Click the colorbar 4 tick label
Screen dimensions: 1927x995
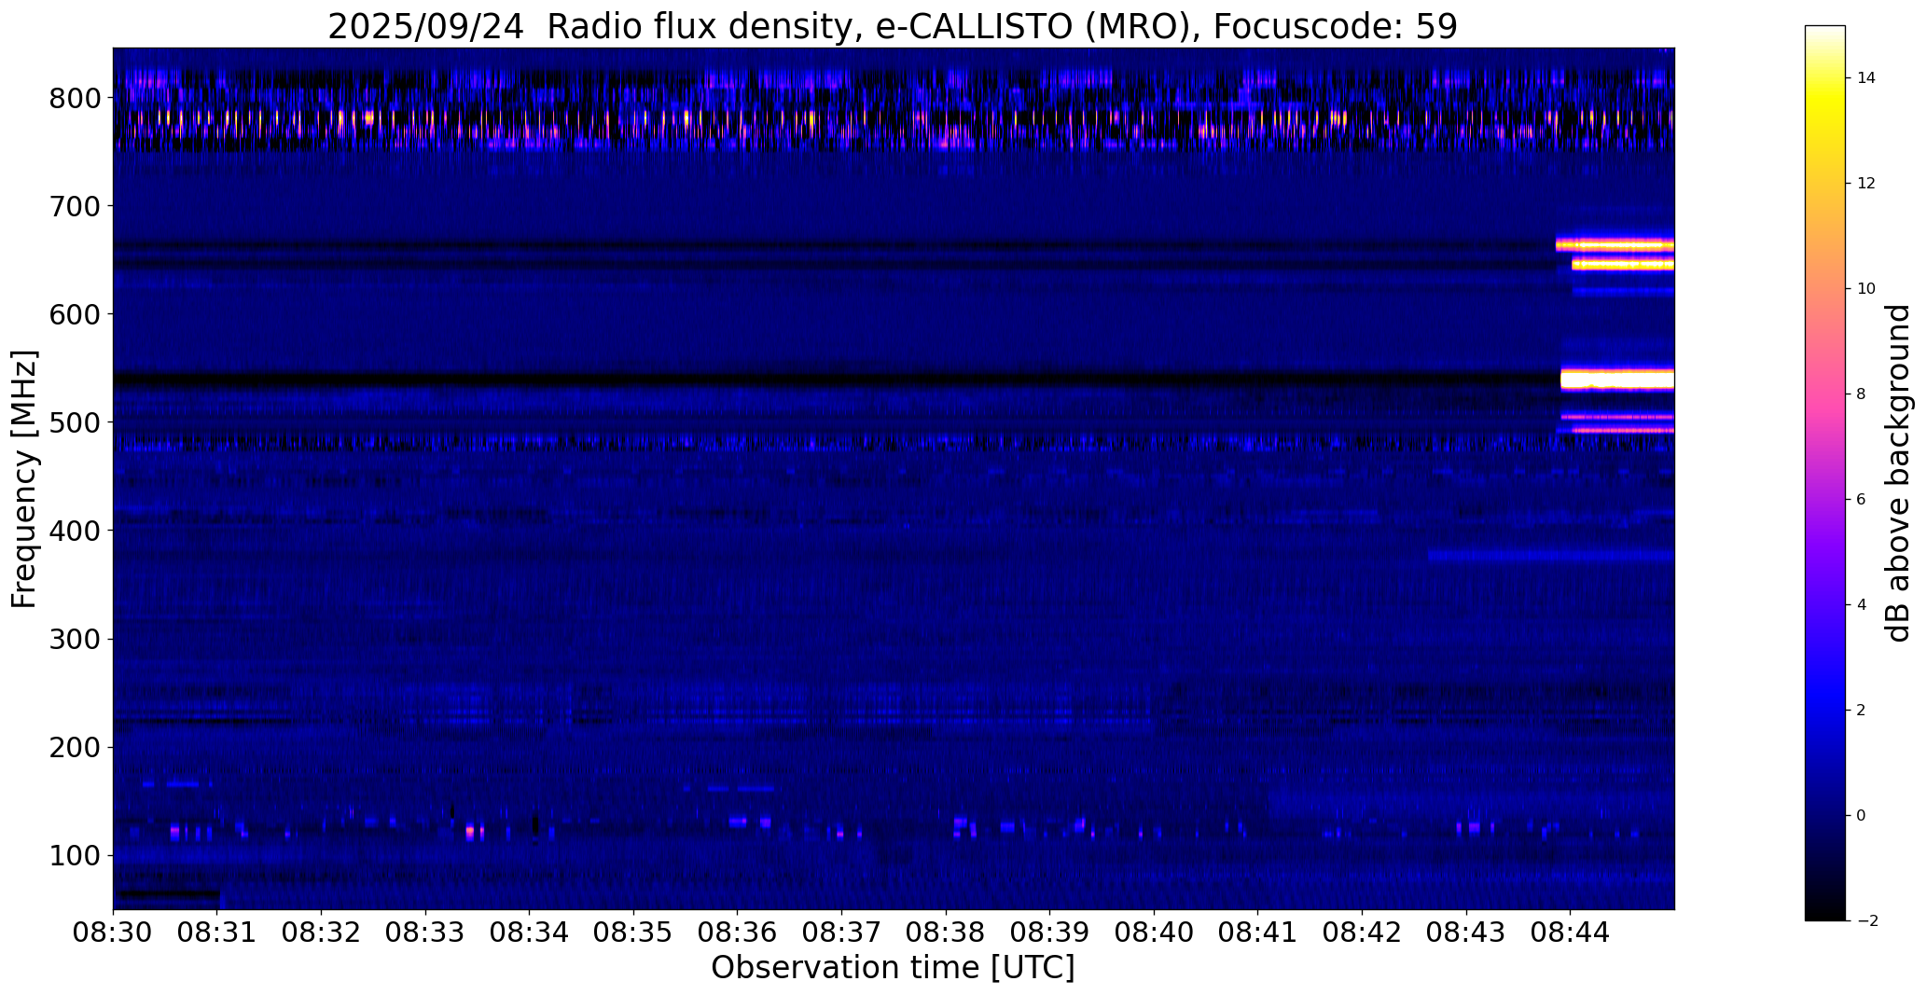pos(1862,605)
